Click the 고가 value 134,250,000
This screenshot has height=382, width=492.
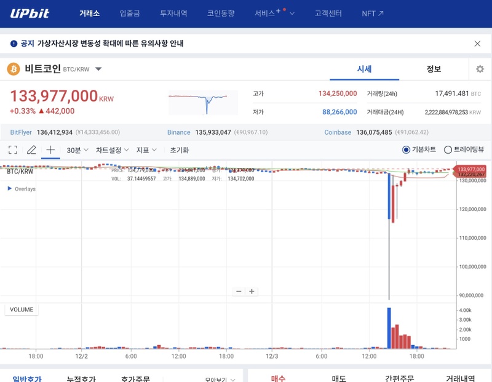click(x=338, y=94)
